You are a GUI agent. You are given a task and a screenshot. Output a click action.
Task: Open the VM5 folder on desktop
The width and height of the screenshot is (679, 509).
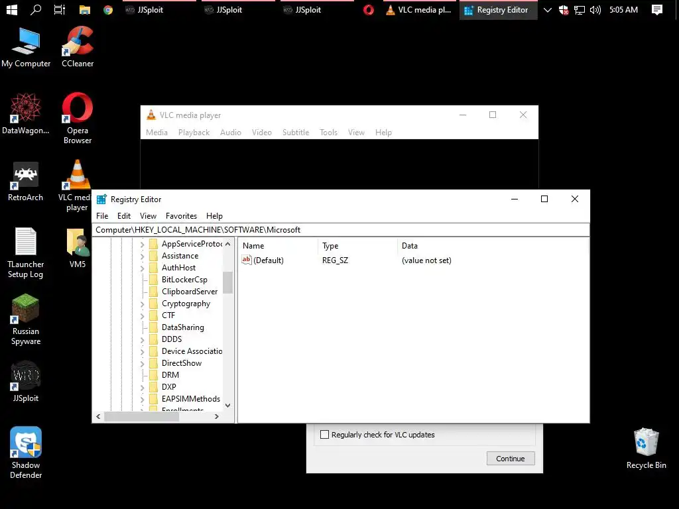(78, 248)
